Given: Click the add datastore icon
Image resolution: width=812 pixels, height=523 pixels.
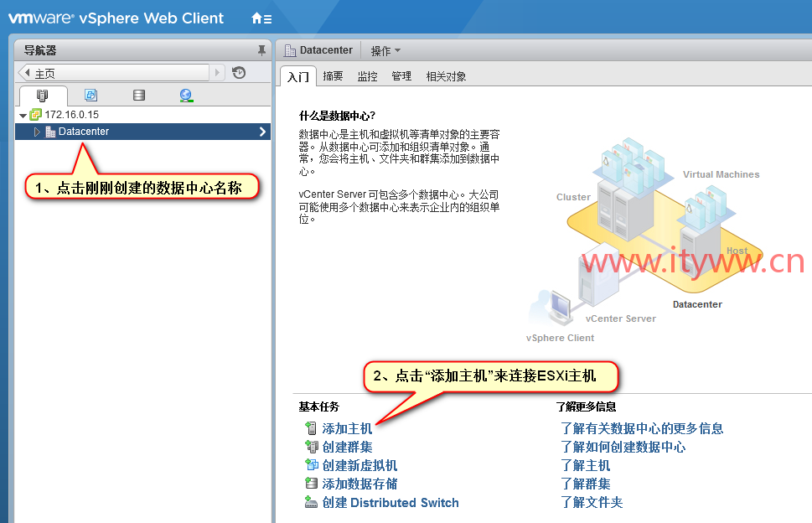Looking at the screenshot, I should pos(311,483).
